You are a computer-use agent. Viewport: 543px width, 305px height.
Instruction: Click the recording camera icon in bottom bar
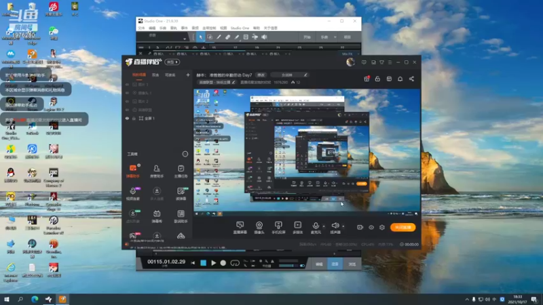click(360, 227)
